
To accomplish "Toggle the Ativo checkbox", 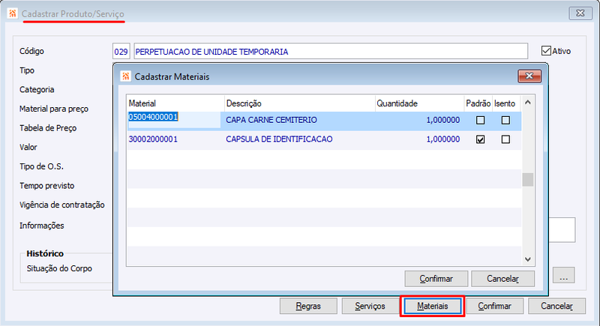I will (x=546, y=50).
